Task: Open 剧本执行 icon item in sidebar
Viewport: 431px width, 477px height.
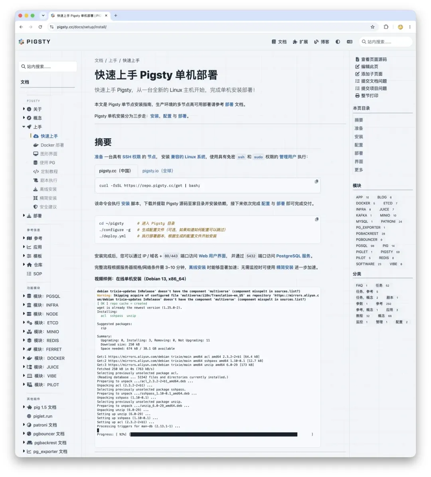Action: 45,180
